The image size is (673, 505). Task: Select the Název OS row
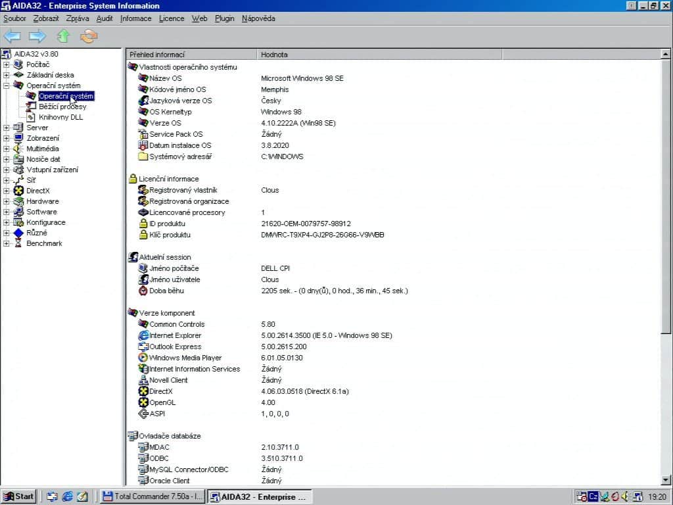pyautogui.click(x=394, y=78)
